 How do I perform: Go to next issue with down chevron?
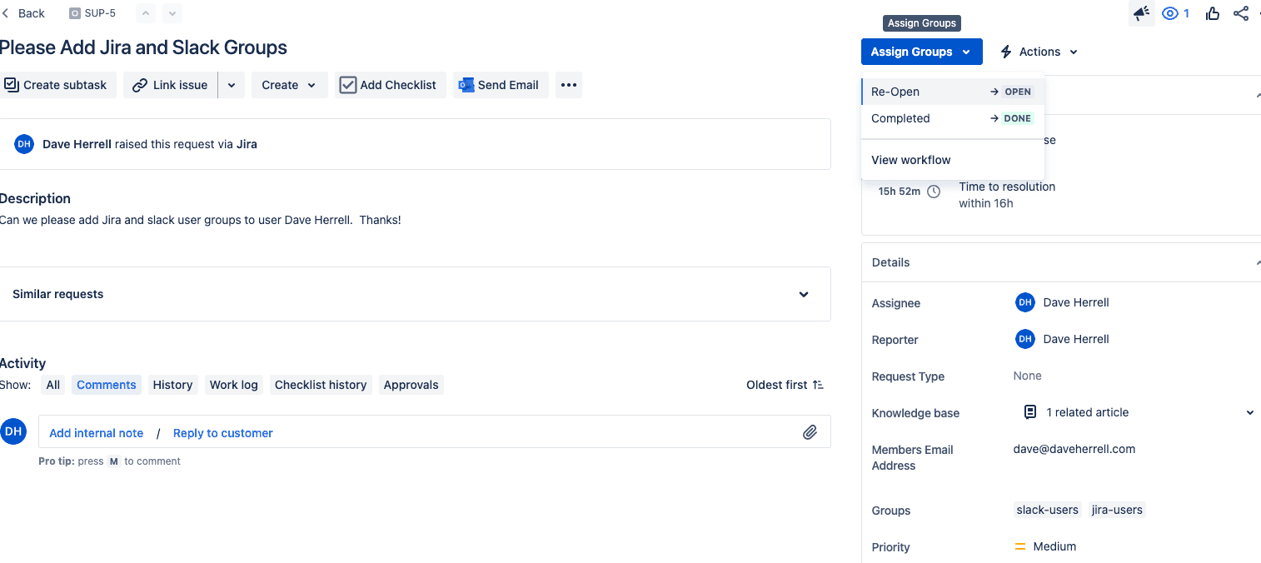click(x=172, y=13)
